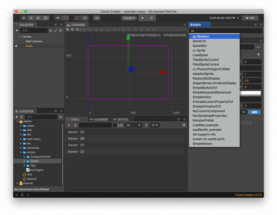277x215 pixels.
Task: Select the scale transform tool
Action: click(x=38, y=18)
